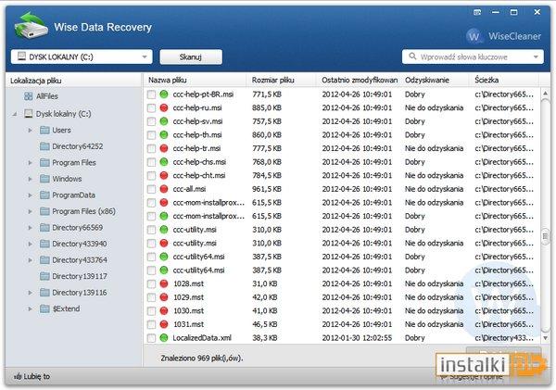The height and width of the screenshot is (390, 556).
Task: Click the Skanuj button
Action: 191,57
